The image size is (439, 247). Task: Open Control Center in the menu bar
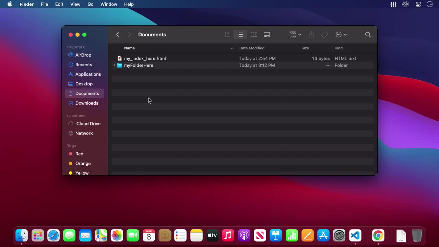[x=418, y=4]
